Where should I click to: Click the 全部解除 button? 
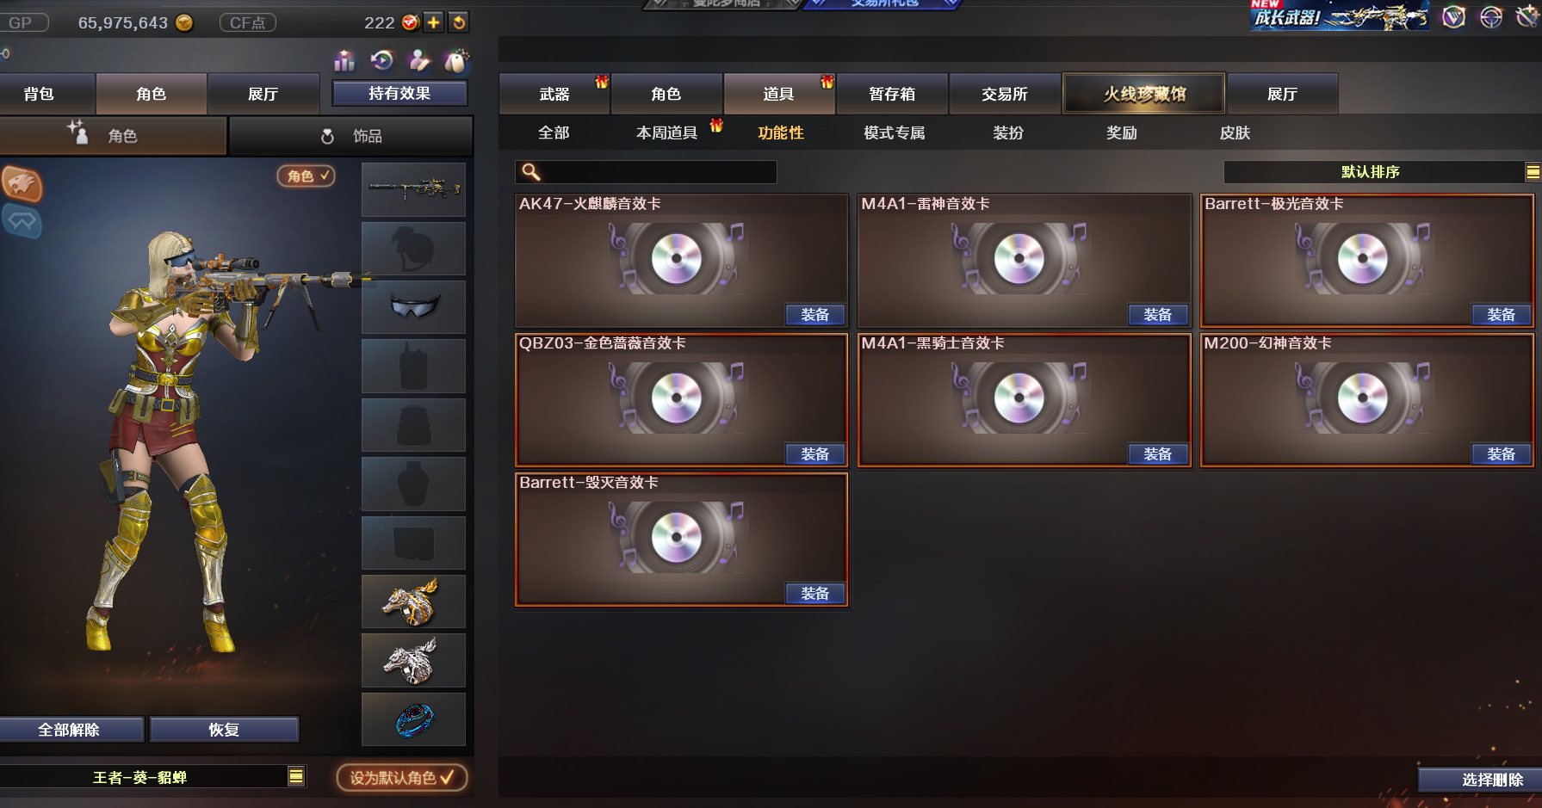[70, 730]
